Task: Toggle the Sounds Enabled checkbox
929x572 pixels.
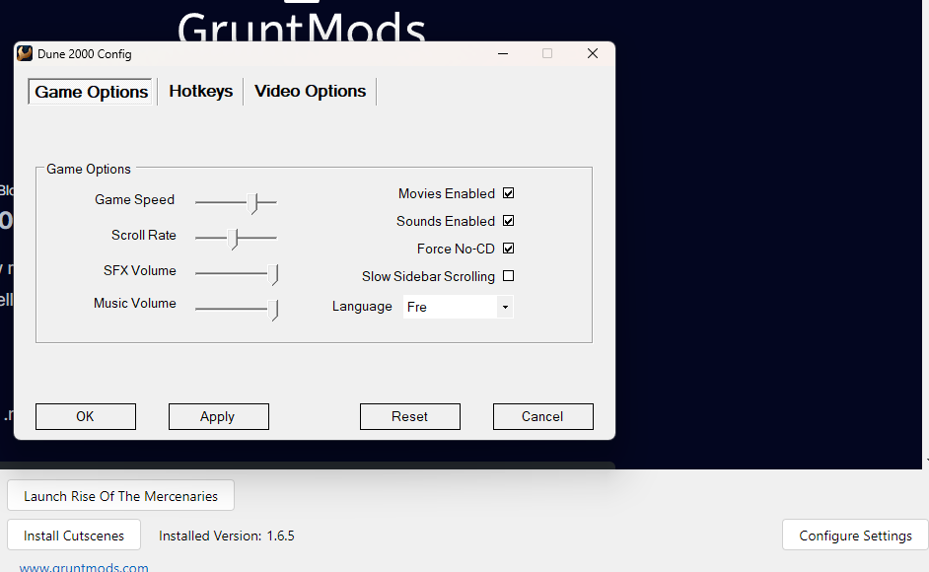Action: (508, 221)
